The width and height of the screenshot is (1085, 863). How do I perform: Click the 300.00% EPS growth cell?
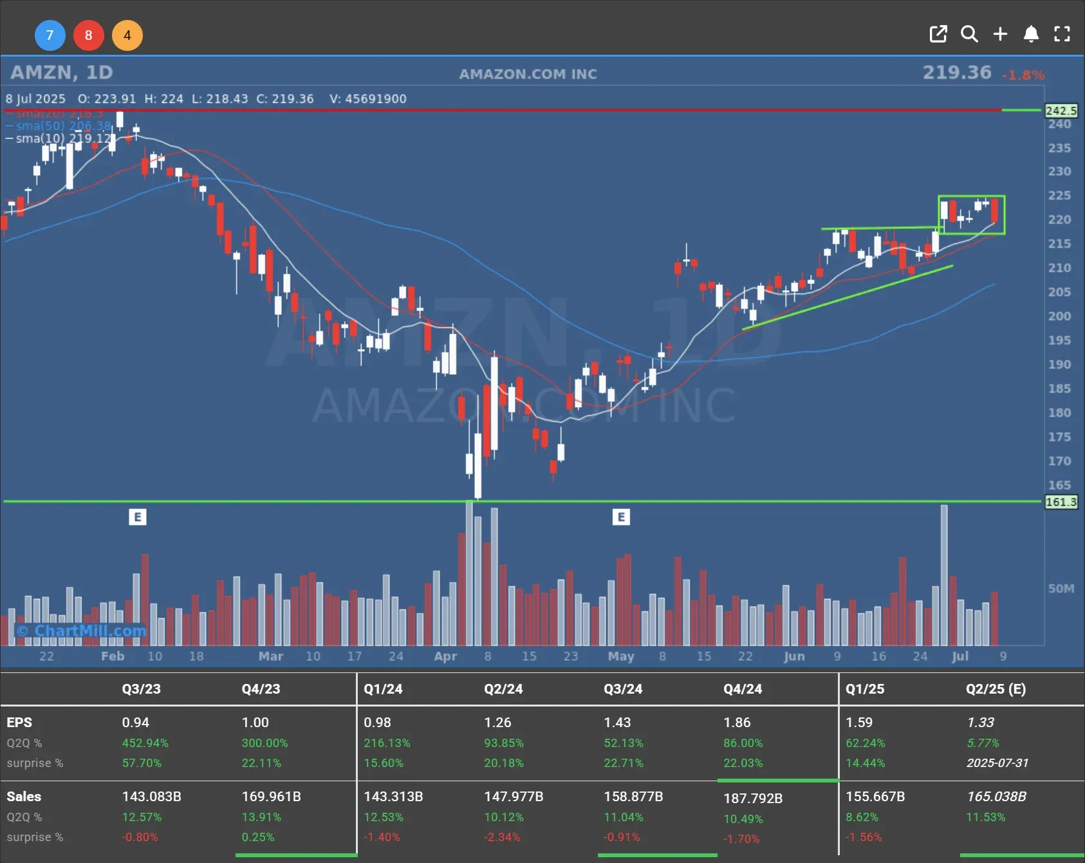click(x=264, y=743)
